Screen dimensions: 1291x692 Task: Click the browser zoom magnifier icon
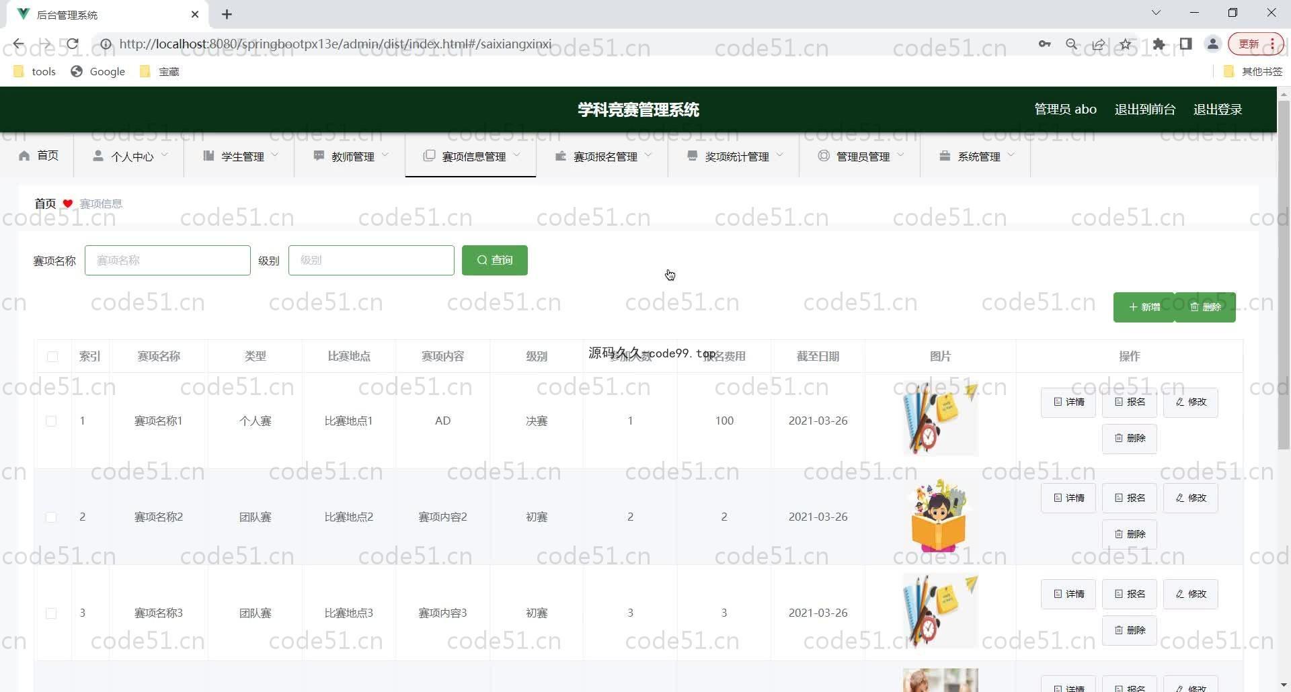point(1072,44)
